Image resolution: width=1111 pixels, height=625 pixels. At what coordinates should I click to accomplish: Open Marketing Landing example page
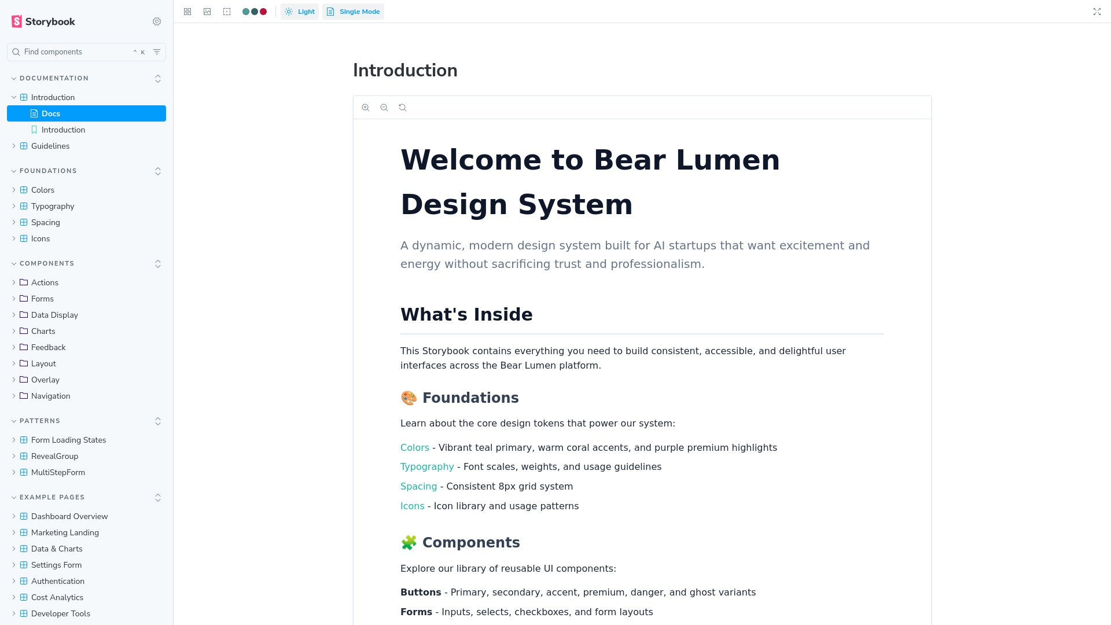click(86, 532)
